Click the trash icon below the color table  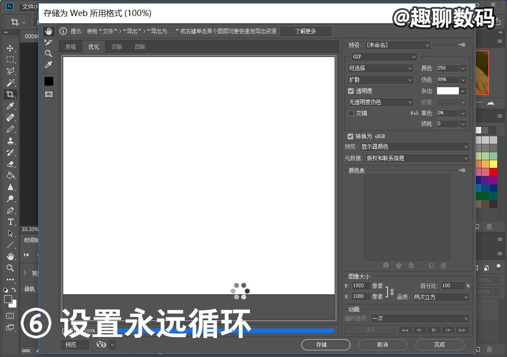(443, 265)
